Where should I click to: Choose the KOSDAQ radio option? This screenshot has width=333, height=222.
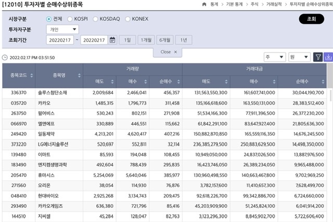[96, 19]
